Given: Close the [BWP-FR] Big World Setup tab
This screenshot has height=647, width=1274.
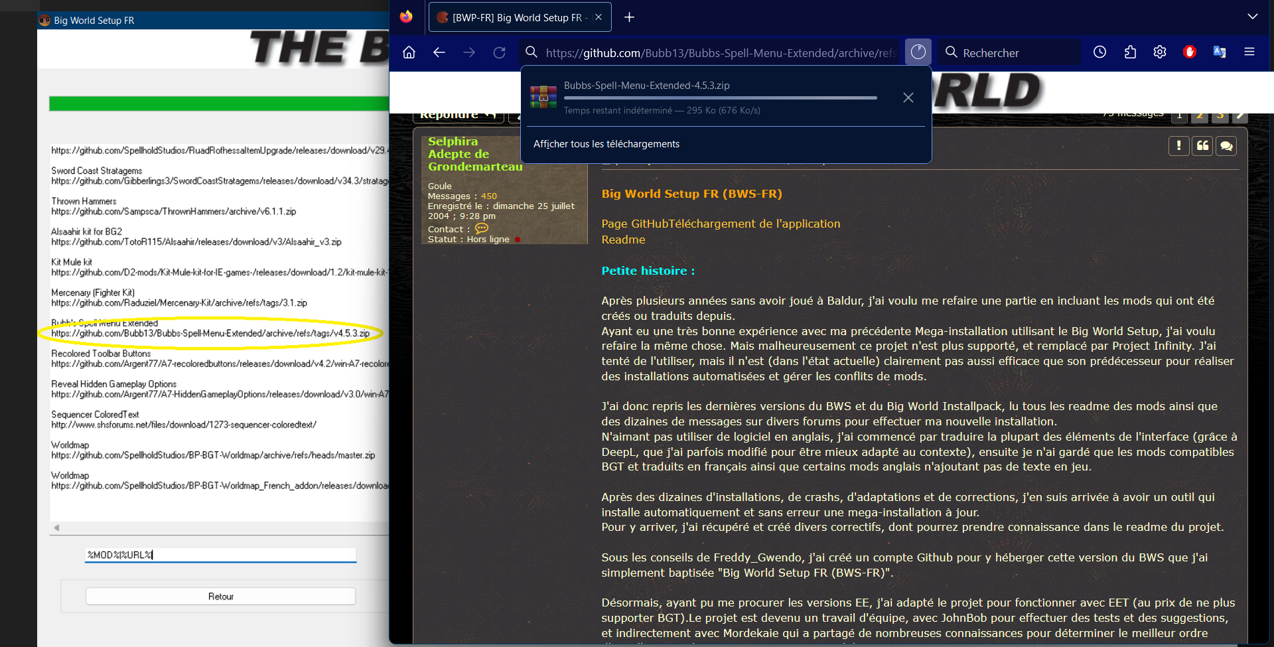Looking at the screenshot, I should [599, 17].
